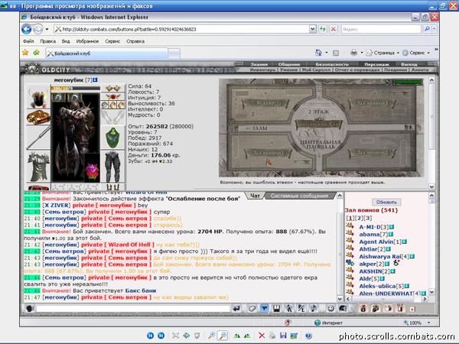This screenshot has height=344, width=459.
Task: Expand the search provider options dropdown
Action: (x=434, y=29)
